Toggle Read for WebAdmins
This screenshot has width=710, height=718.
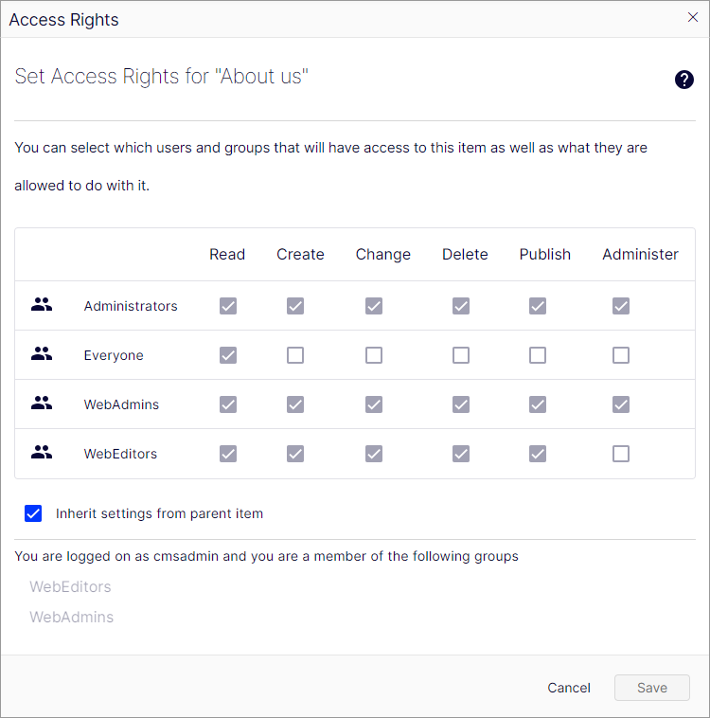(228, 404)
